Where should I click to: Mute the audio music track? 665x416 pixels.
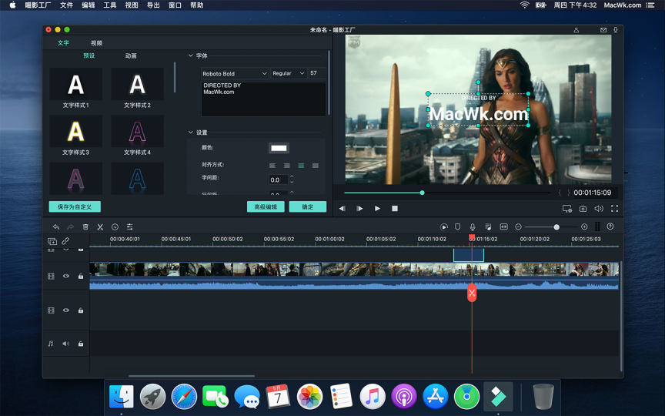coord(65,344)
